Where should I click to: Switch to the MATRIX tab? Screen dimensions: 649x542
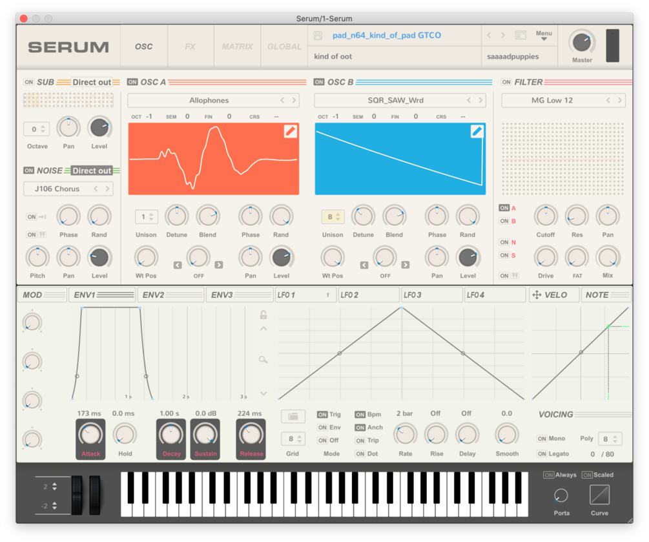coord(237,47)
